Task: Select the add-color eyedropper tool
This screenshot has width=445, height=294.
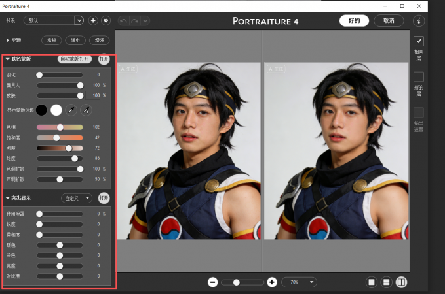Action: [x=71, y=110]
